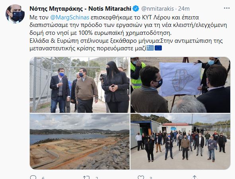Click the Greek flag emoji

150,48
